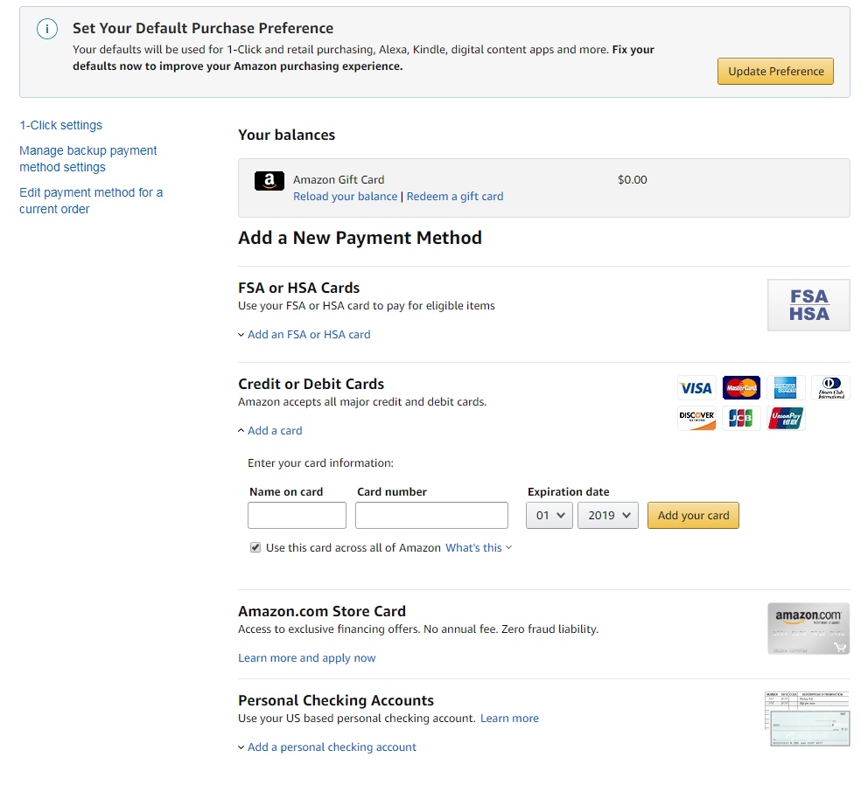Click the Discover card logo

click(x=696, y=419)
